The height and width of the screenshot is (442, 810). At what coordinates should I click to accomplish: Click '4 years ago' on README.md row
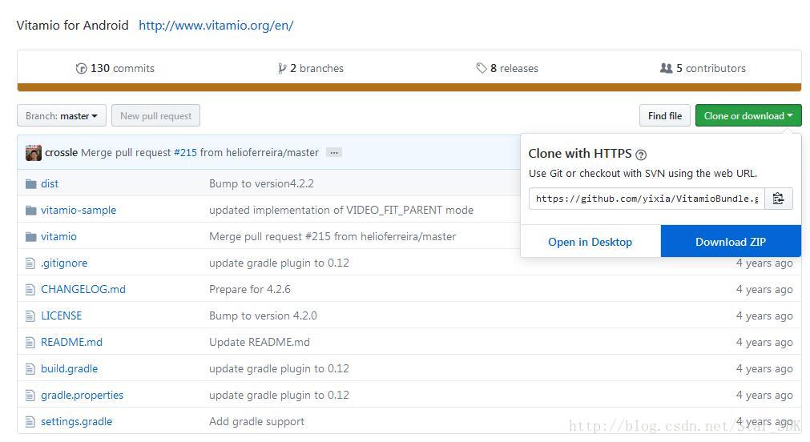[x=764, y=342]
